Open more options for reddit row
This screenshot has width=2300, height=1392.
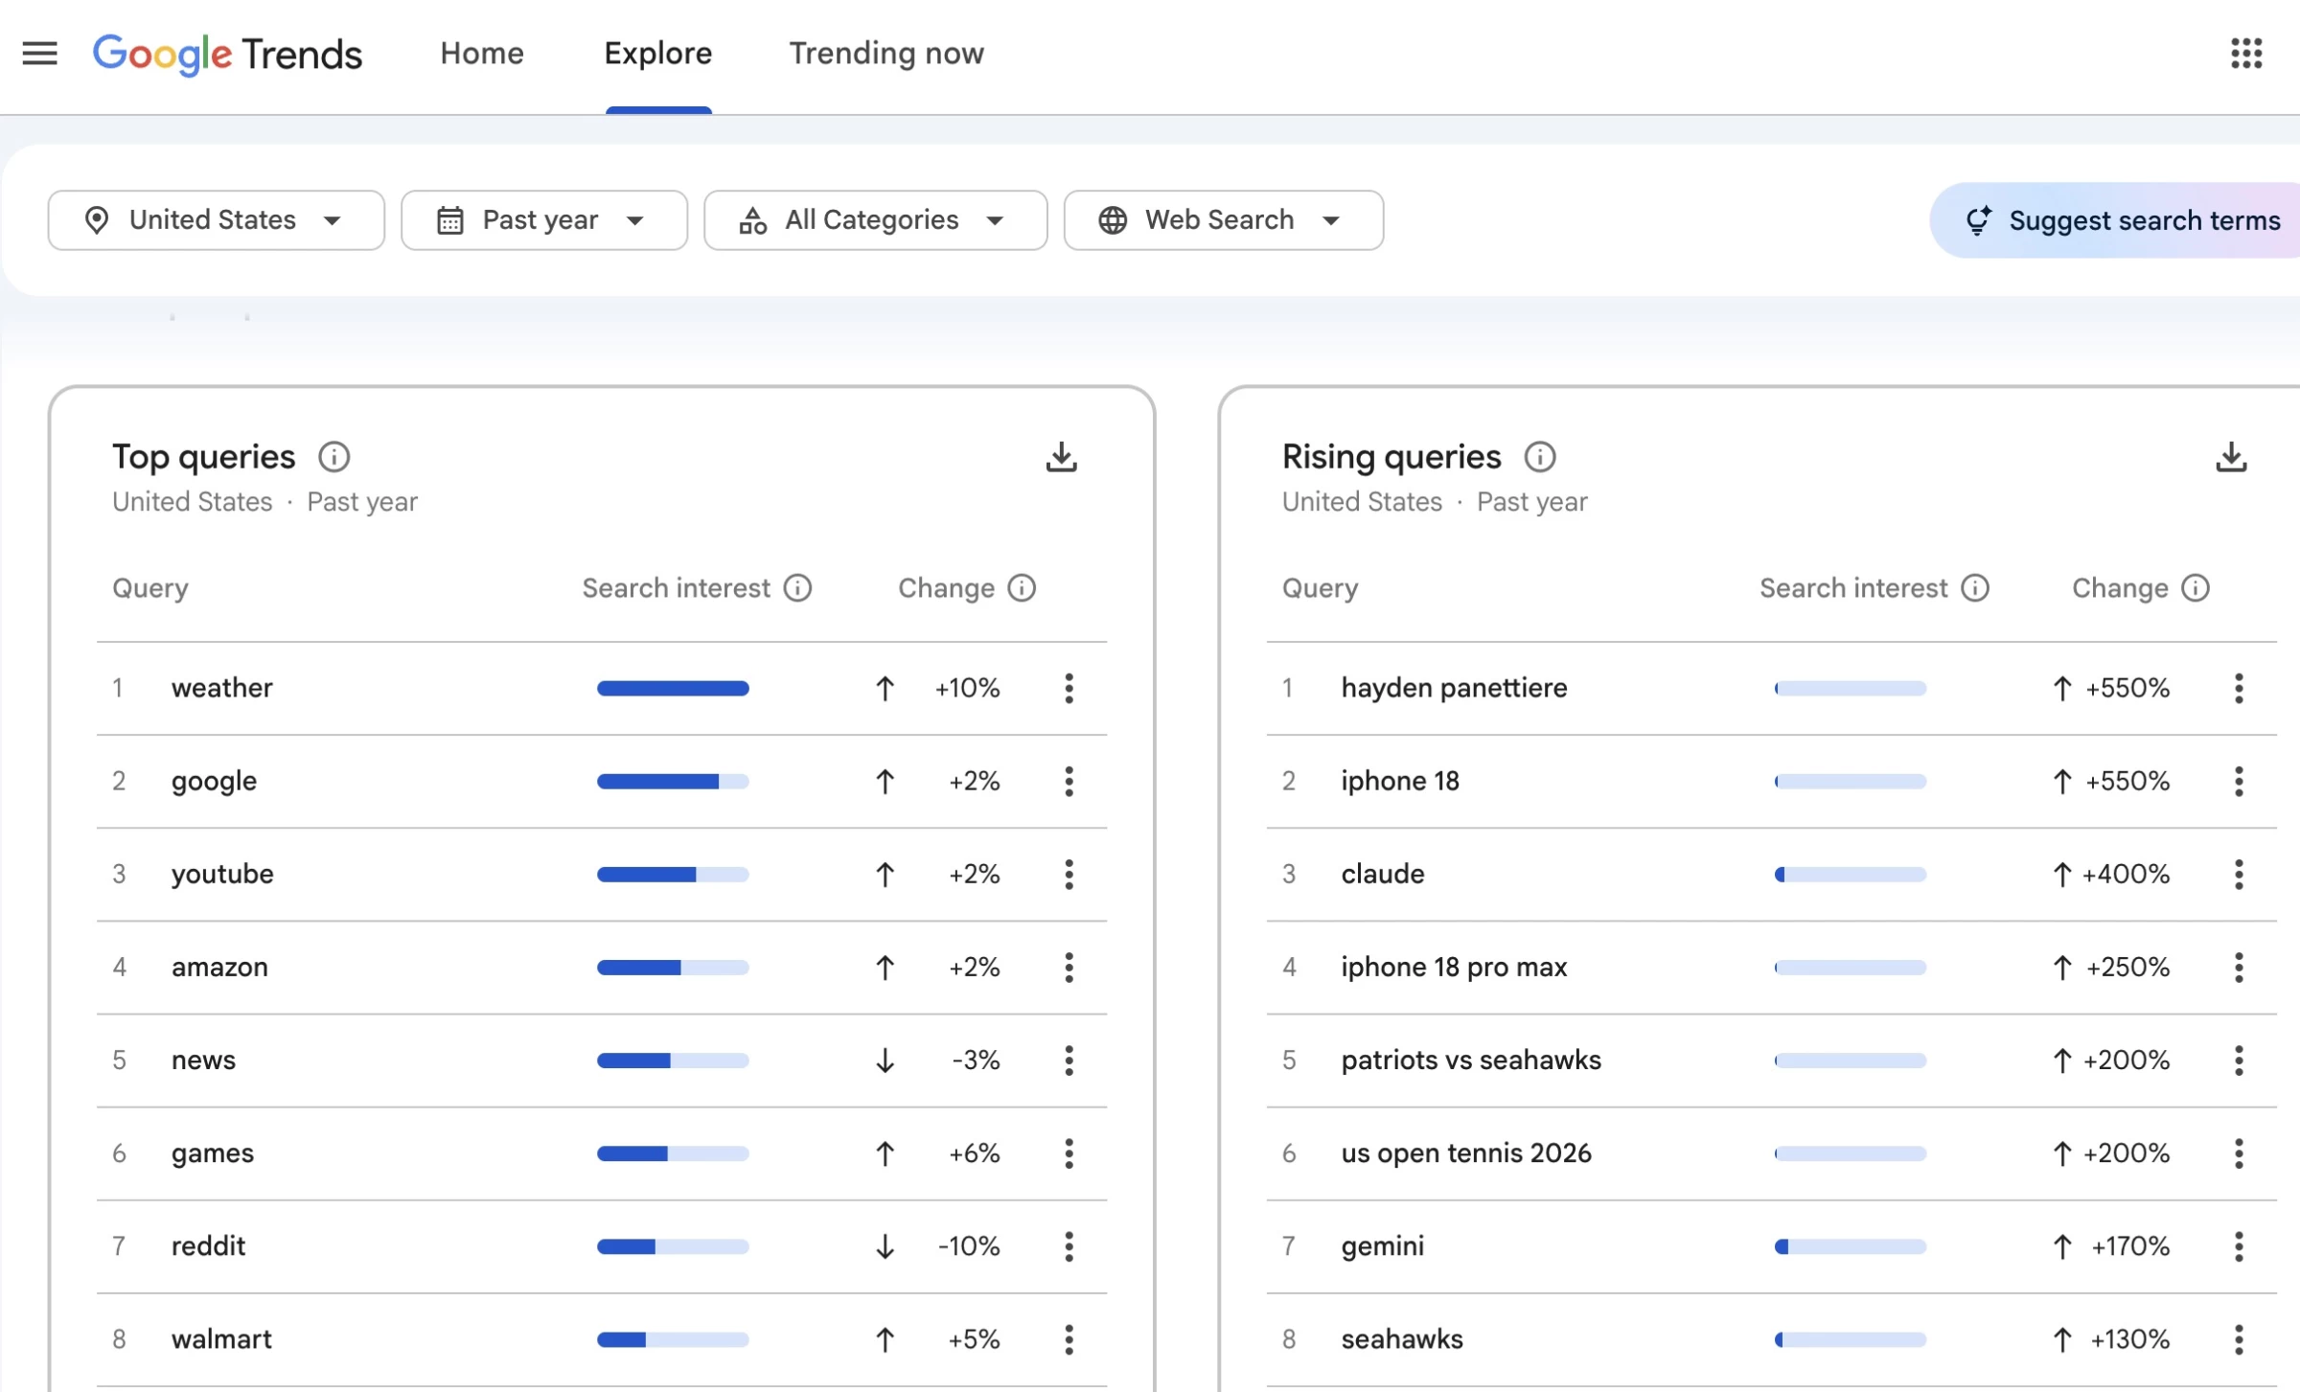pyautogui.click(x=1069, y=1246)
